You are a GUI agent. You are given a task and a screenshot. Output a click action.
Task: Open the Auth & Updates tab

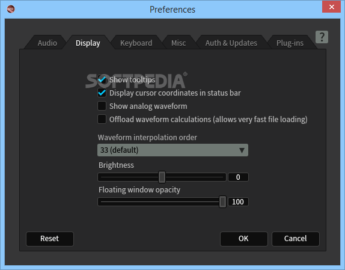pyautogui.click(x=231, y=43)
